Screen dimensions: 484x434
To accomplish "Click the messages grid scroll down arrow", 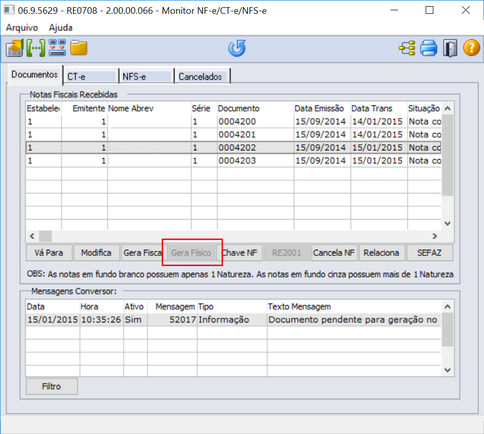I will pos(448,370).
